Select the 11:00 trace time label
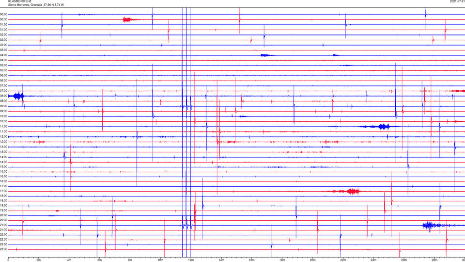This screenshot has width=465, height=262. 4,127
